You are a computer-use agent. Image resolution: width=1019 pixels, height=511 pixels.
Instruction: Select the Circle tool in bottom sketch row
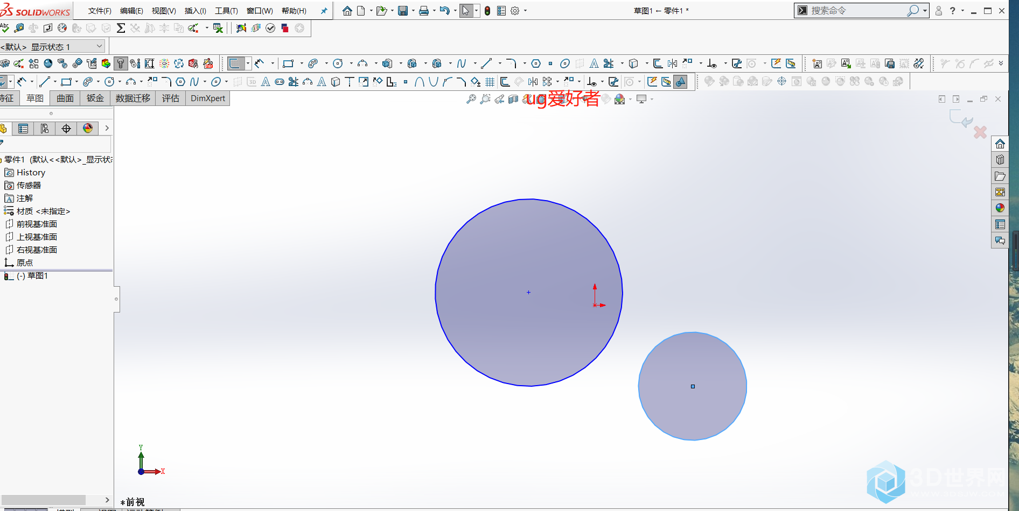pyautogui.click(x=109, y=82)
